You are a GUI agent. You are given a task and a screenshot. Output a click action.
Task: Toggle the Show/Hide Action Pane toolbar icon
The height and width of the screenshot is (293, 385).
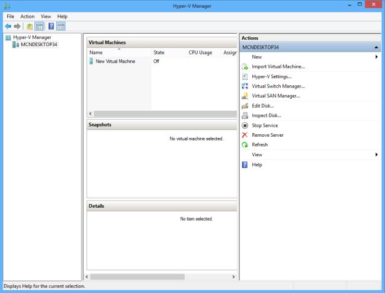[61, 26]
